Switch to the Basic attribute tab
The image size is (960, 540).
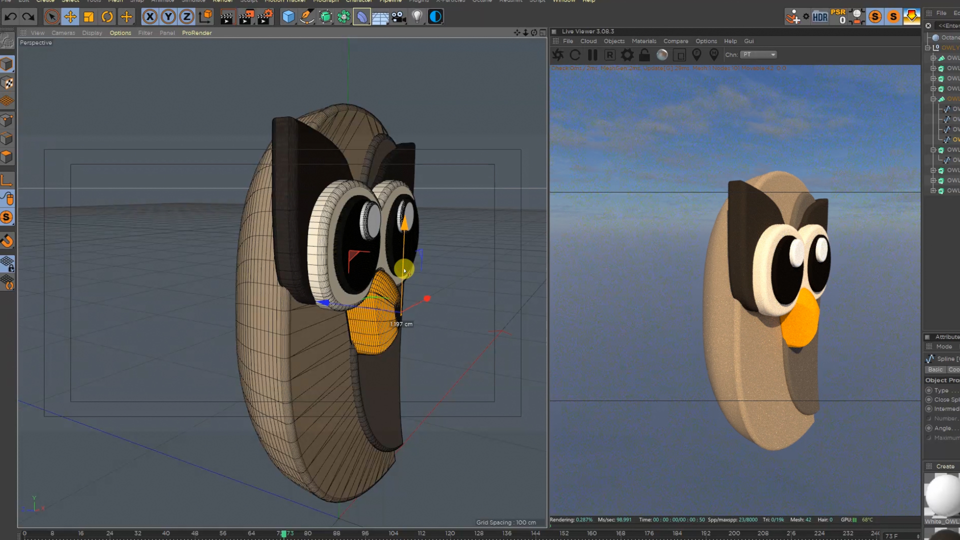pos(935,370)
